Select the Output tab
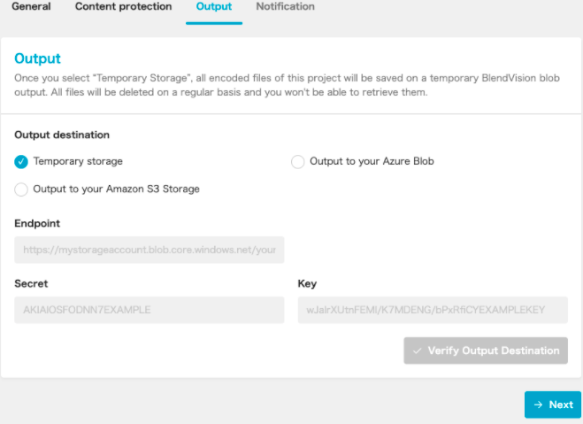The width and height of the screenshot is (583, 424). point(213,7)
